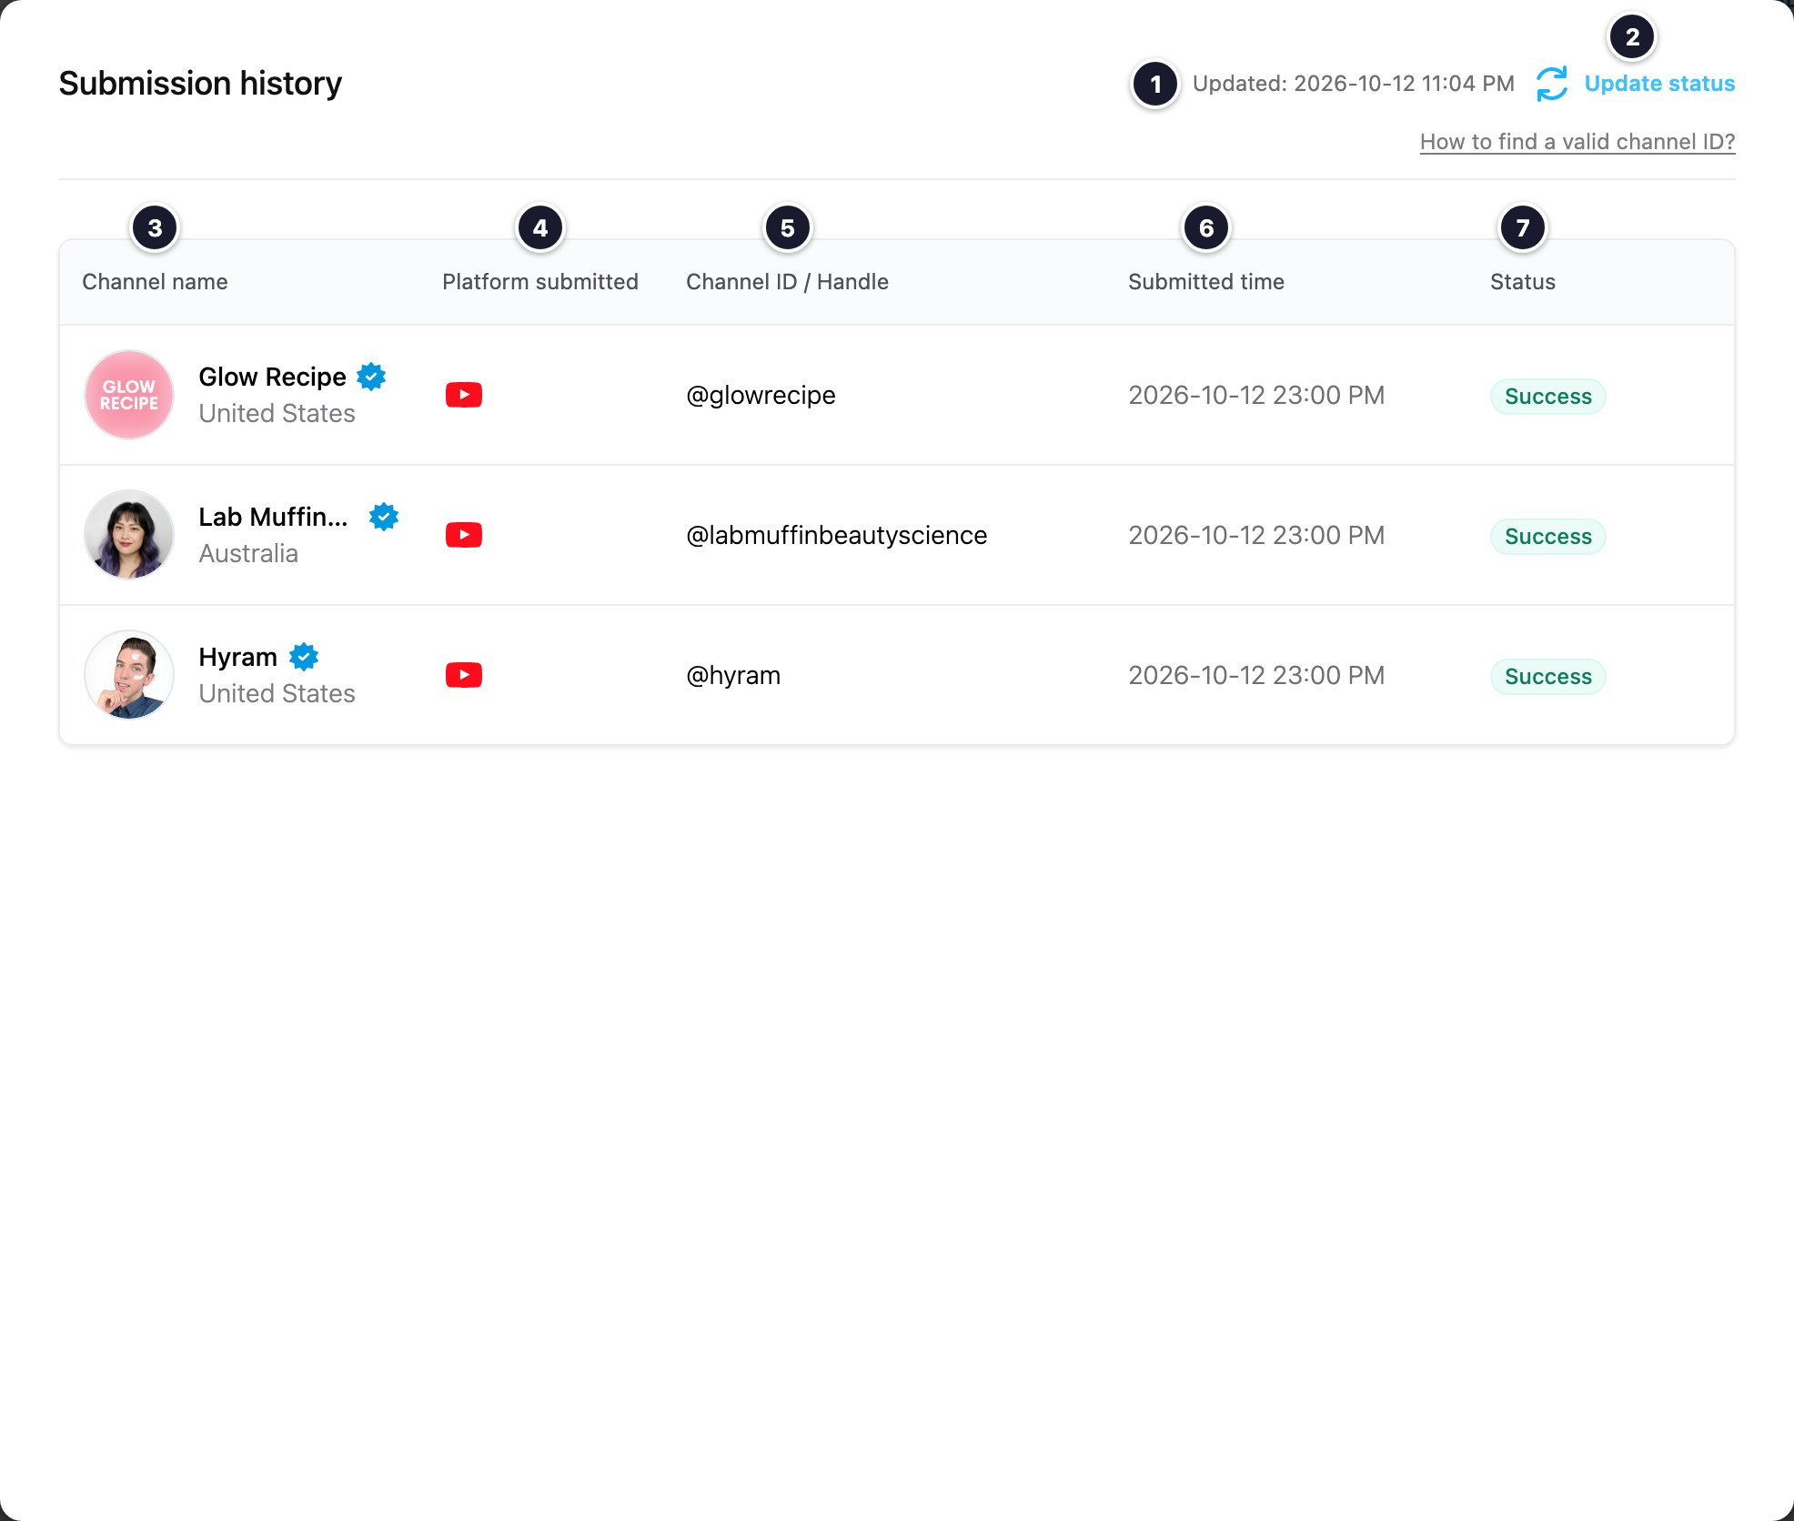Click the 'Submitted time' column header
This screenshot has width=1794, height=1521.
[x=1206, y=282]
